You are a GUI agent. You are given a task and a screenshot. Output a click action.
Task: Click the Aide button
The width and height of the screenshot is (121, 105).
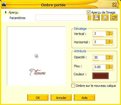(x=84, y=98)
